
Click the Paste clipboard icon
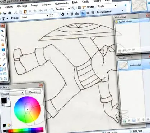tap(25, 12)
